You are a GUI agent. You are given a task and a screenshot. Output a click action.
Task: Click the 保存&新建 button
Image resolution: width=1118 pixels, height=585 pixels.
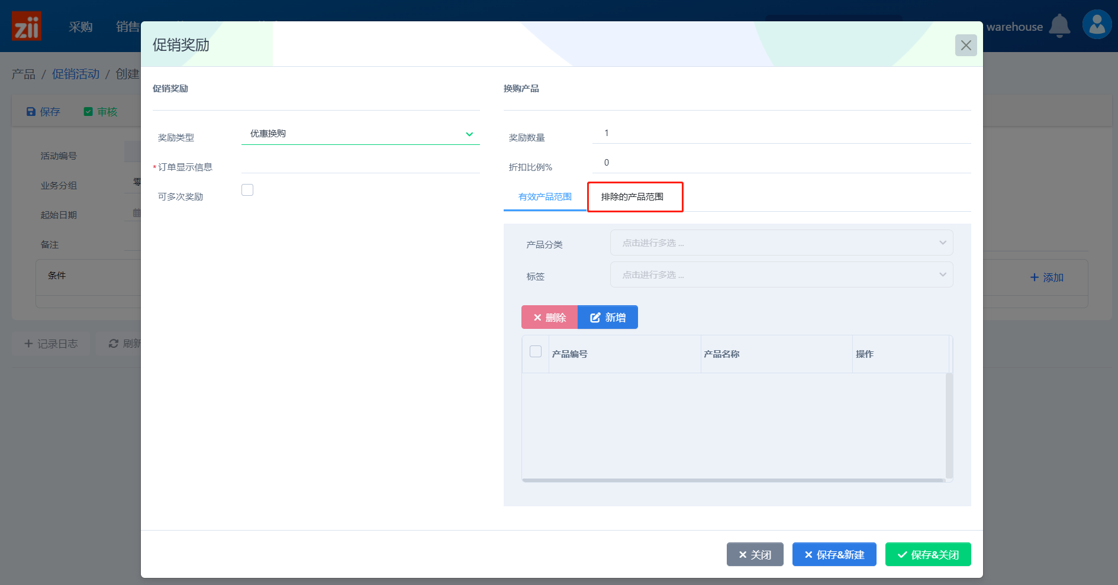834,554
